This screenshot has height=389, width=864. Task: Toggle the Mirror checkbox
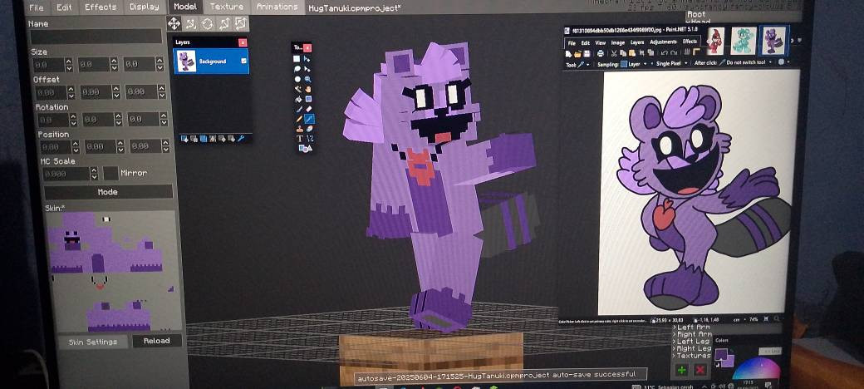[x=110, y=174]
